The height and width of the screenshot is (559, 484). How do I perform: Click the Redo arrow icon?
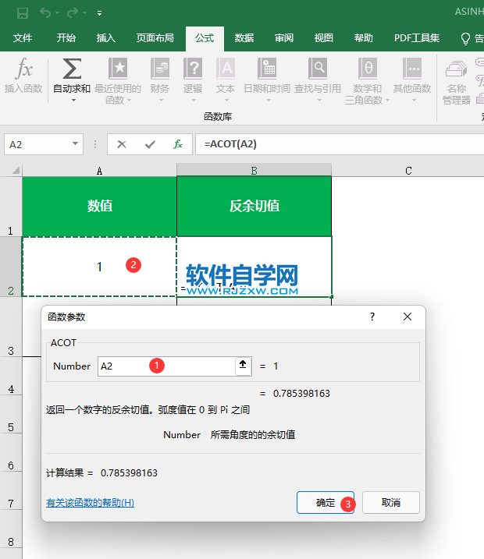pos(73,13)
